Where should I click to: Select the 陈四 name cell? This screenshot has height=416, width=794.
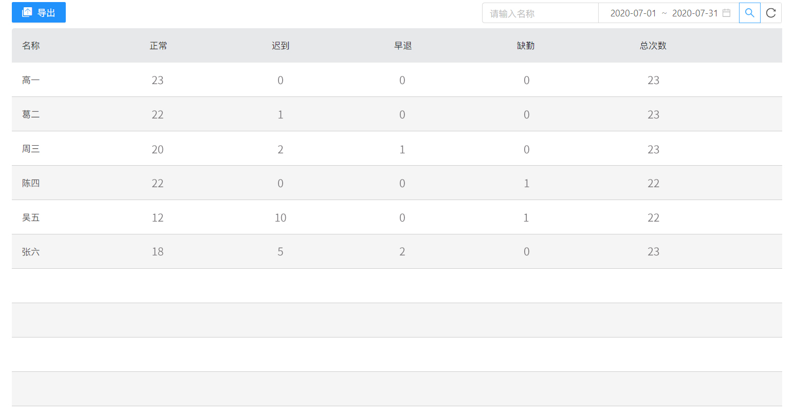[31, 183]
